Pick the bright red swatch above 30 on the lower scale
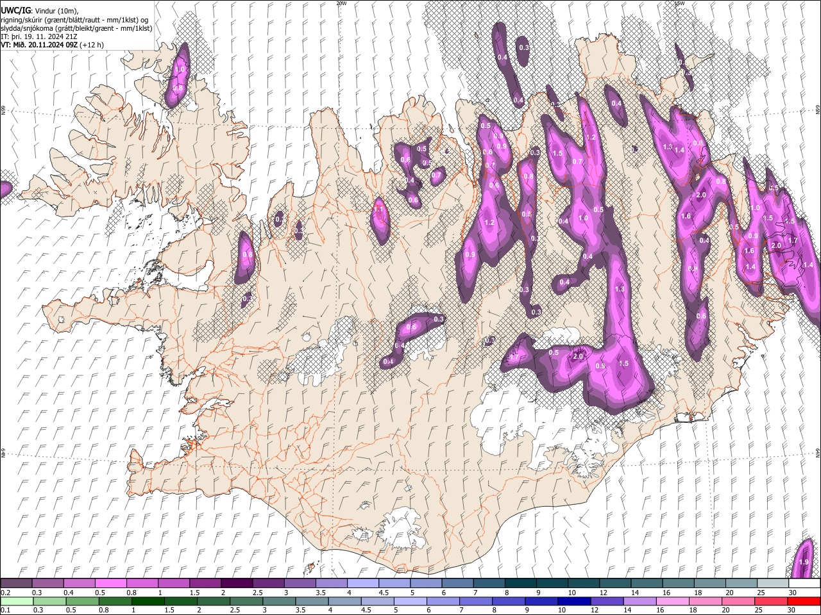This screenshot has height=615, width=821. pyautogui.click(x=804, y=602)
